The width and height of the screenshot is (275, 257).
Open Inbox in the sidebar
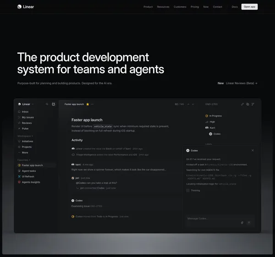click(x=23, y=112)
